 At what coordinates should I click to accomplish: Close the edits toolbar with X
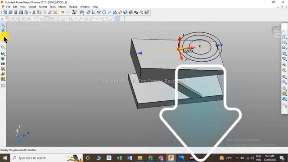click(2, 19)
